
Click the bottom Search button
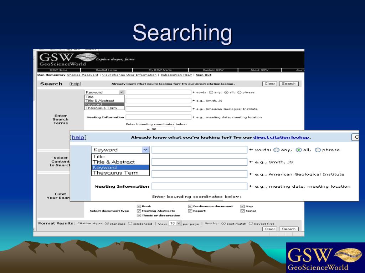[289, 229]
